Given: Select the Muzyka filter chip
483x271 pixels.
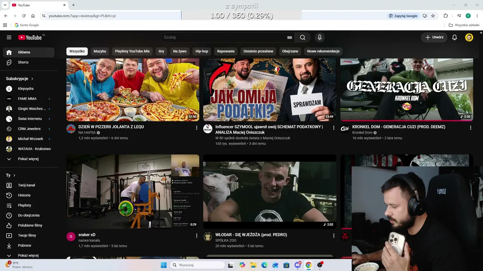Looking at the screenshot, I should click(100, 51).
